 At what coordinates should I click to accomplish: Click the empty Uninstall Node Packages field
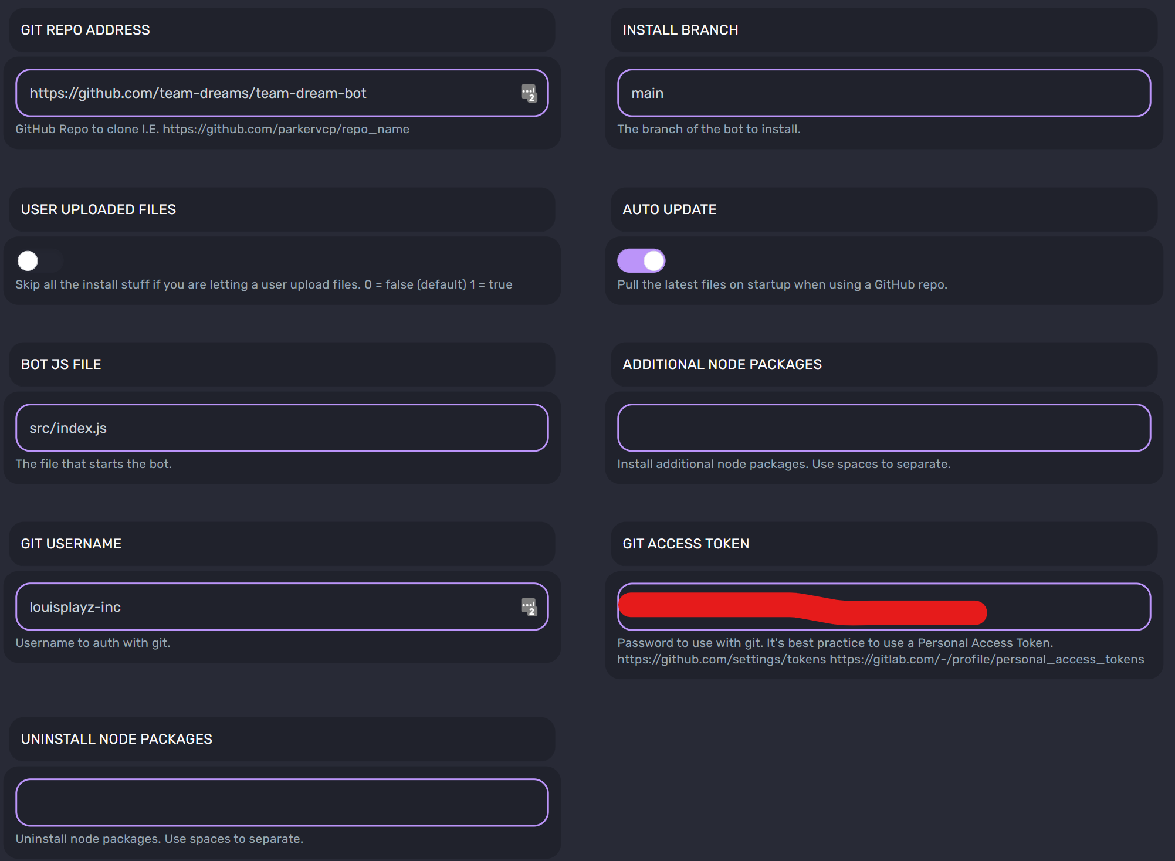[x=282, y=802]
